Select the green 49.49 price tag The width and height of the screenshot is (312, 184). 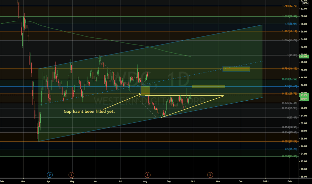(x=304, y=57)
